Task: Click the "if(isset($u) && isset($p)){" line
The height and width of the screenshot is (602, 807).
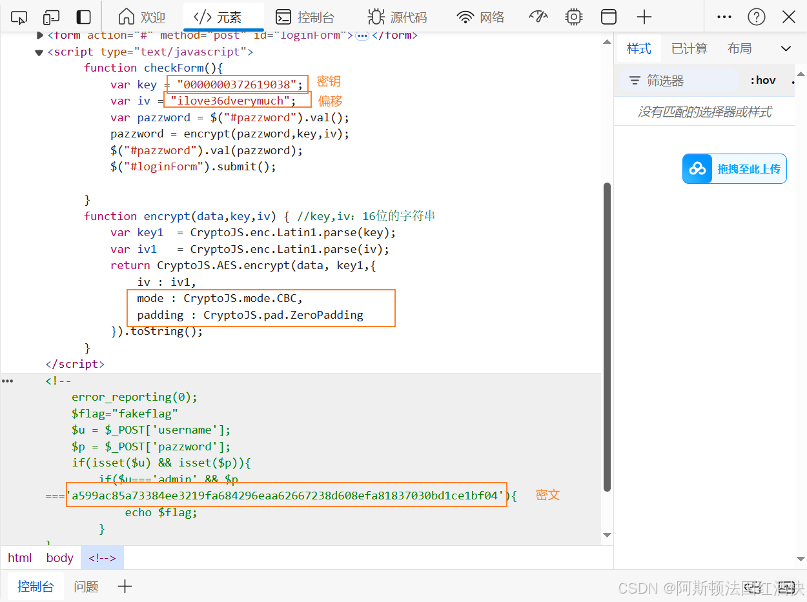Action: tap(161, 463)
